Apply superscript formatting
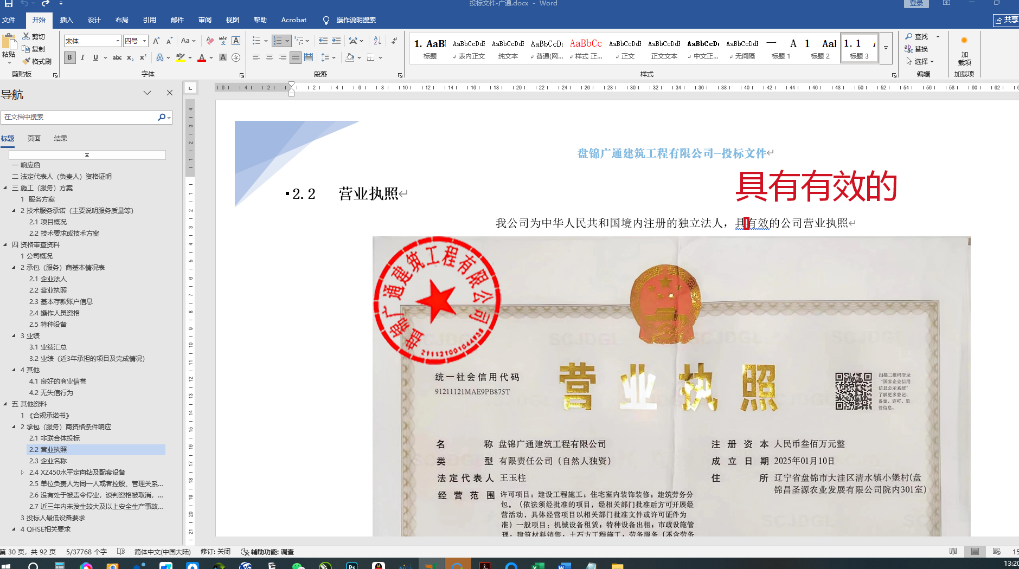 pyautogui.click(x=143, y=57)
